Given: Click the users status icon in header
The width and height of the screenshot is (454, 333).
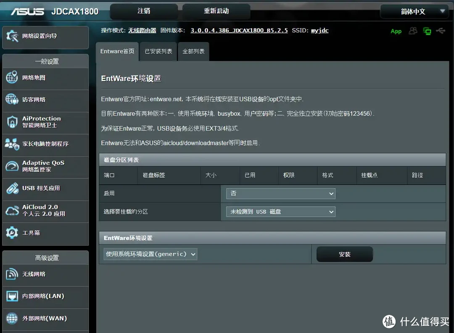Looking at the screenshot, I should tap(413, 31).
